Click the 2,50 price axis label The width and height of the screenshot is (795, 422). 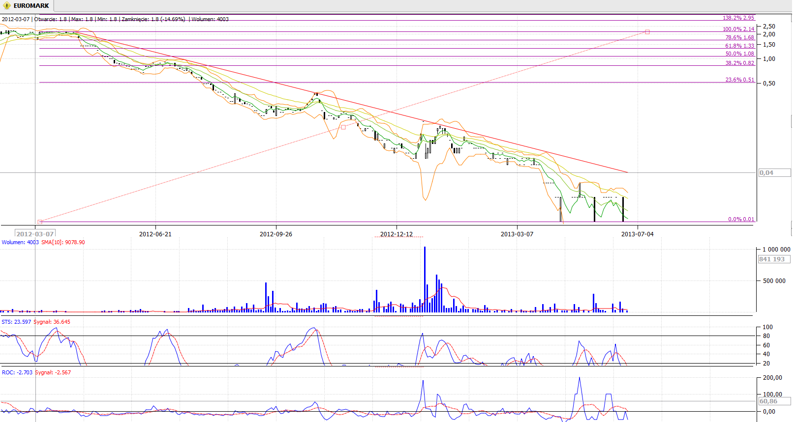[769, 27]
